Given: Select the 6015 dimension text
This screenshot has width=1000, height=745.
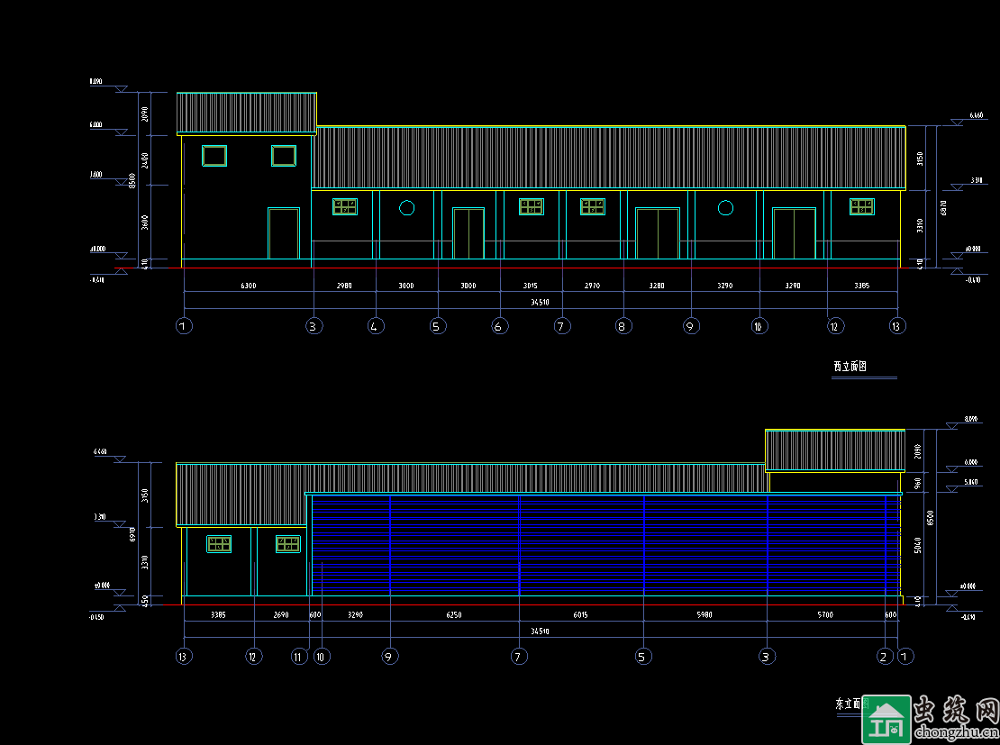Looking at the screenshot, I should click(580, 615).
